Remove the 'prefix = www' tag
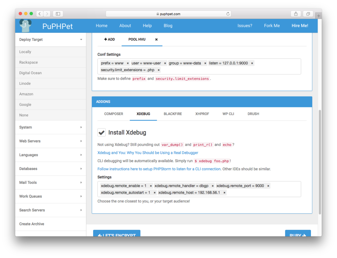 point(128,63)
